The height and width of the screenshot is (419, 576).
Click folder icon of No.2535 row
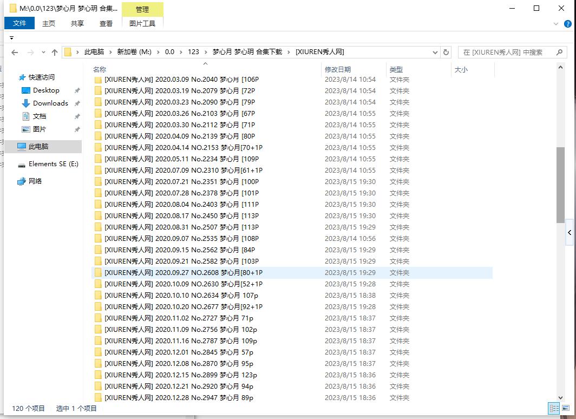98,239
